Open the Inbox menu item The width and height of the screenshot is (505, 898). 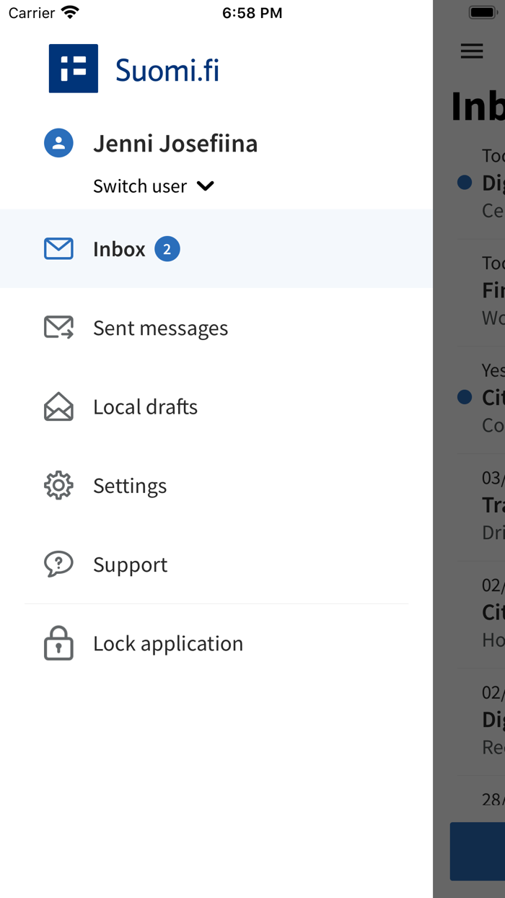pos(119,249)
